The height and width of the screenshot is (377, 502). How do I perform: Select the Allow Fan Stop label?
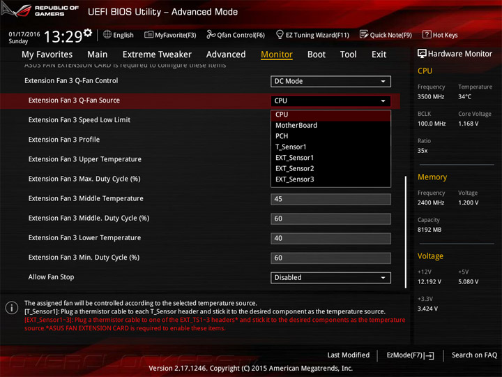(x=51, y=277)
